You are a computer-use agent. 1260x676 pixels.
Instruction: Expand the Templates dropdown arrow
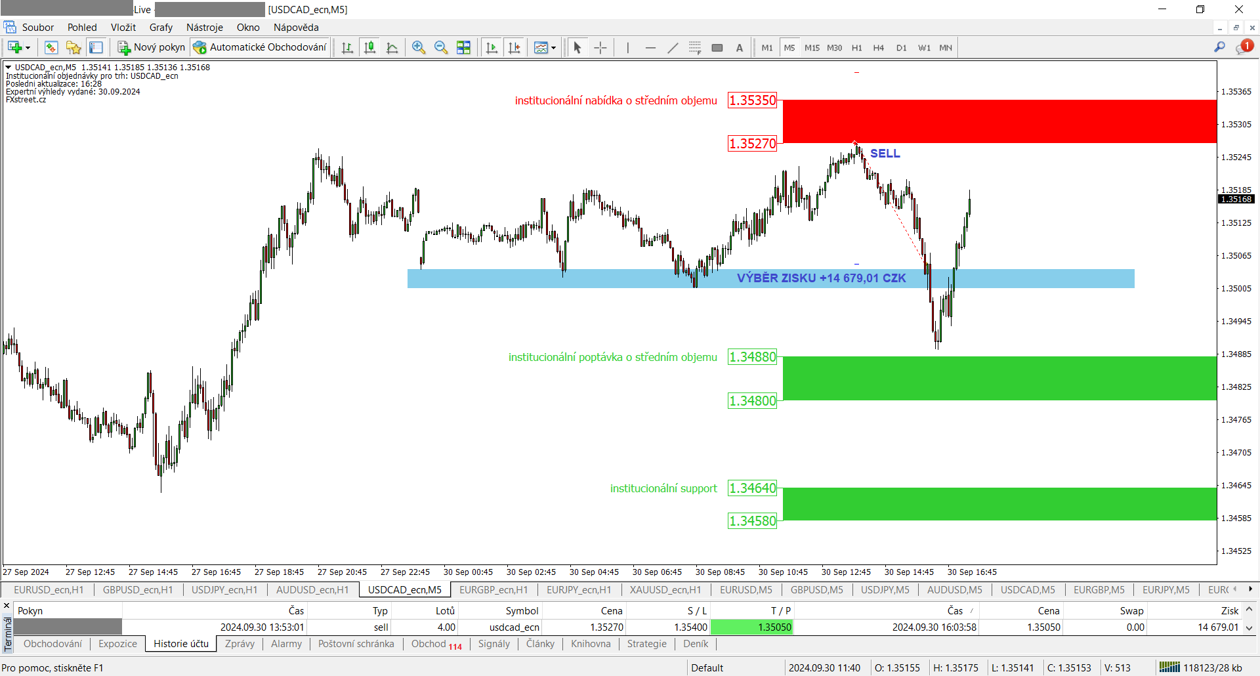point(553,48)
